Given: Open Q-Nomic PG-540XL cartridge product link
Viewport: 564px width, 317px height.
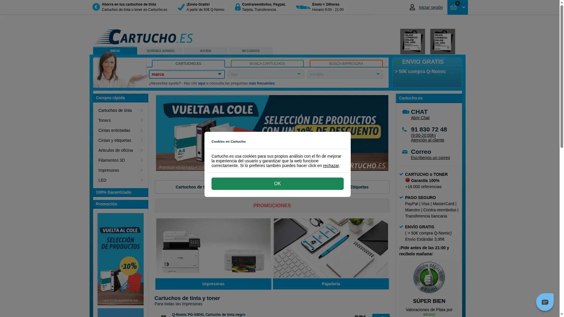Looking at the screenshot, I should click(209, 315).
